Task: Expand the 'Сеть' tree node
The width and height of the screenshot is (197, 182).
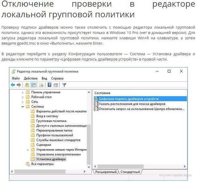Action: [23, 102]
